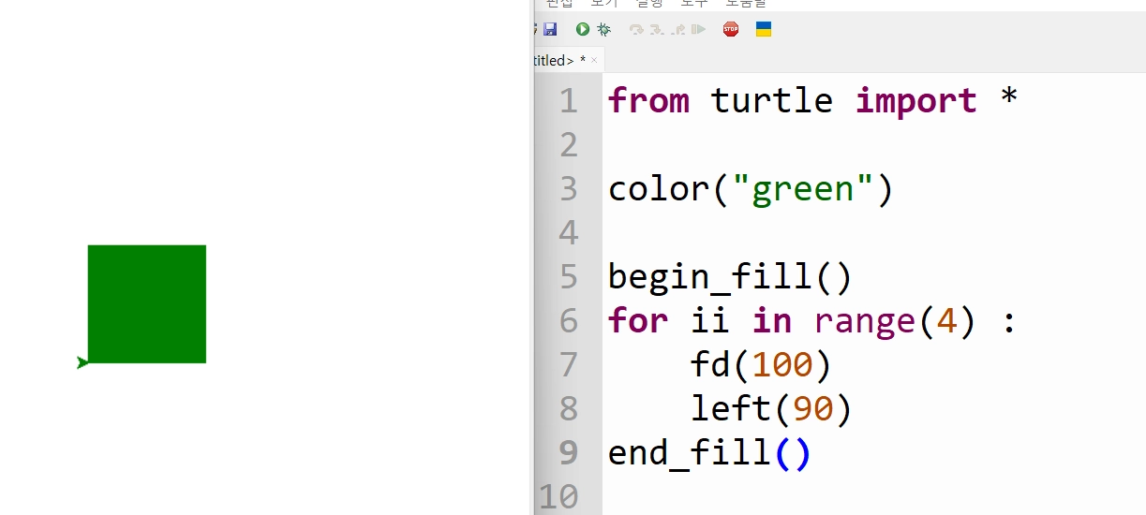Debug the current script with the bug icon
The height and width of the screenshot is (515, 1146).
604,29
